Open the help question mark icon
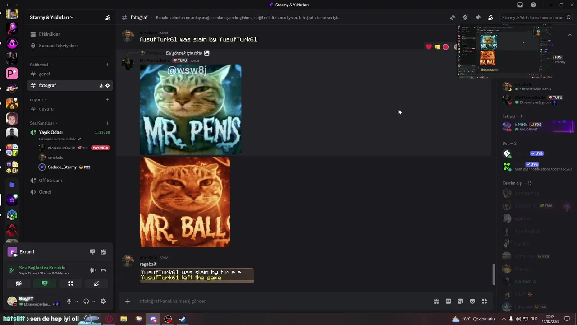 tap(533, 5)
